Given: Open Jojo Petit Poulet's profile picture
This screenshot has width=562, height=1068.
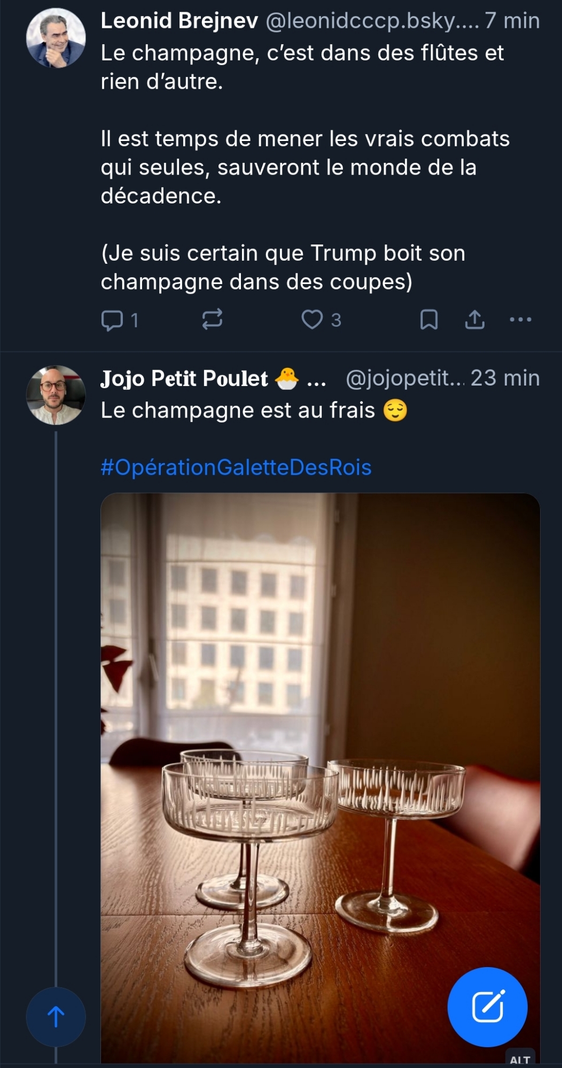Looking at the screenshot, I should tap(56, 395).
